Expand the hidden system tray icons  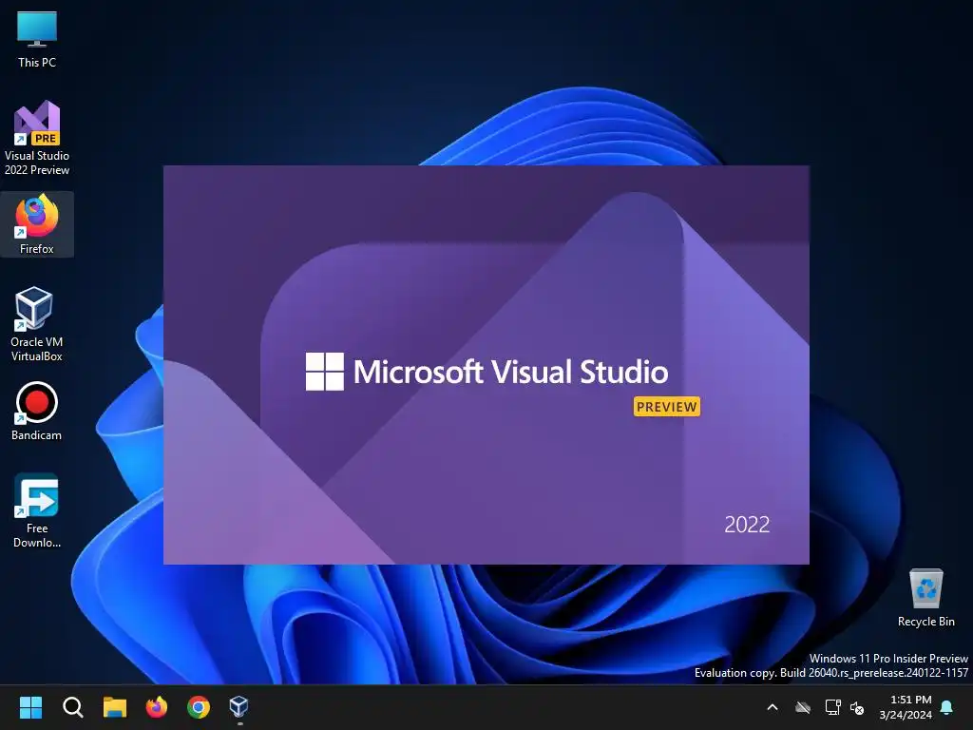click(773, 707)
